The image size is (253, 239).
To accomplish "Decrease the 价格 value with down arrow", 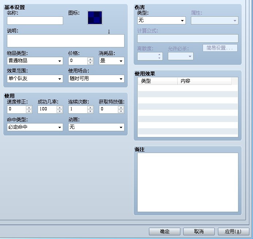I will pyautogui.click(x=91, y=63).
